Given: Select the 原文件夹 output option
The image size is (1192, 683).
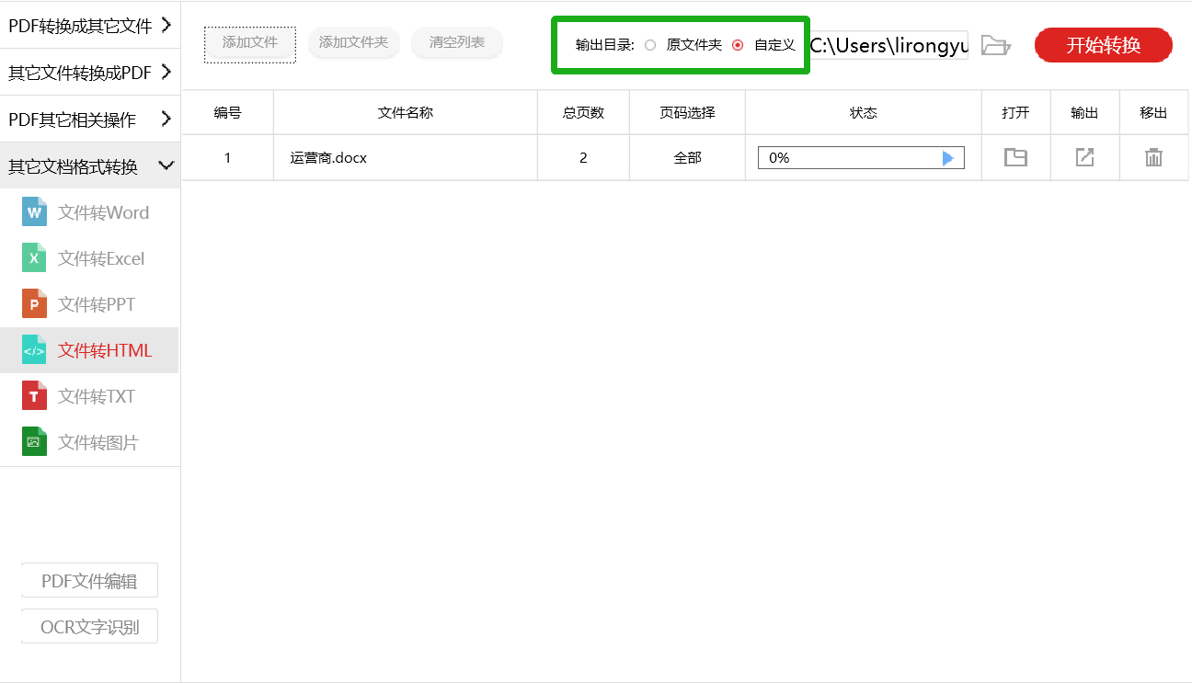Looking at the screenshot, I should pyautogui.click(x=650, y=44).
